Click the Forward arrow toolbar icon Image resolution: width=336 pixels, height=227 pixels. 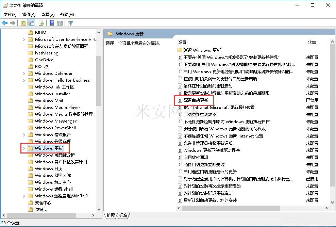click(13, 23)
